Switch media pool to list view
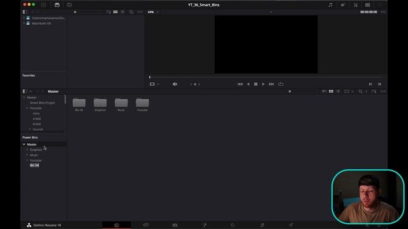This screenshot has height=229, width=408. tap(339, 92)
